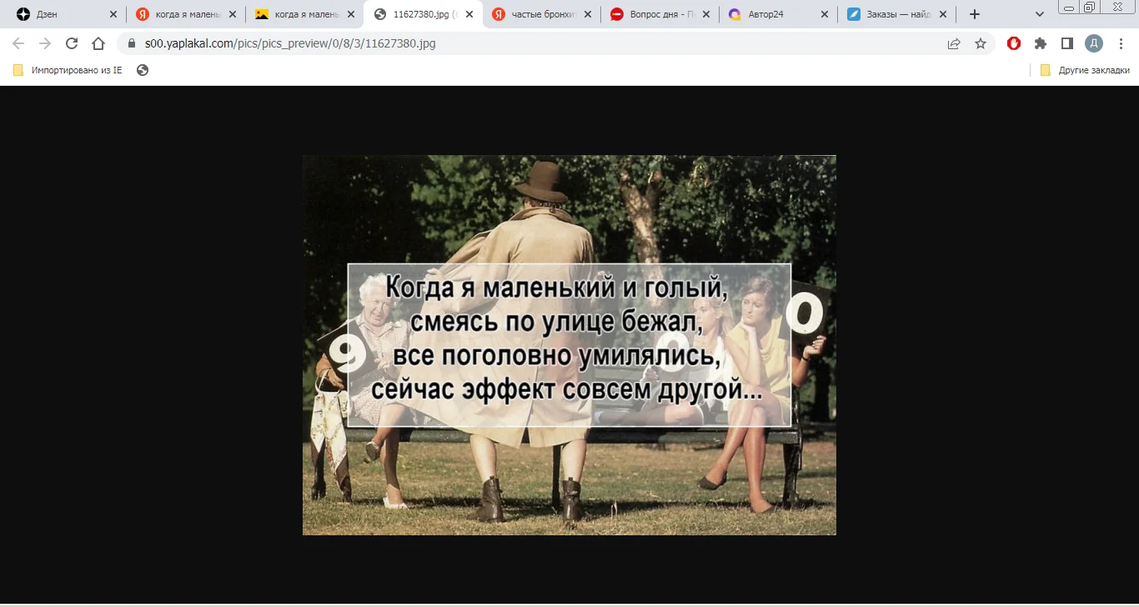Click the globe bookmark in the bookmarks bar
The height and width of the screenshot is (607, 1139).
coord(142,70)
